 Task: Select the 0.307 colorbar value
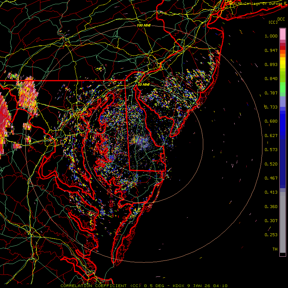(271, 221)
